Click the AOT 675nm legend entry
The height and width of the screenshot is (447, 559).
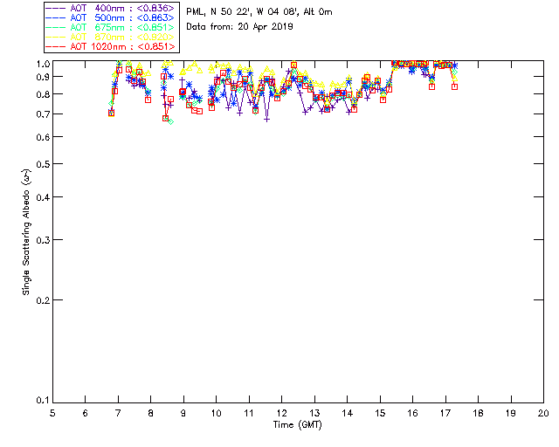tap(111, 27)
